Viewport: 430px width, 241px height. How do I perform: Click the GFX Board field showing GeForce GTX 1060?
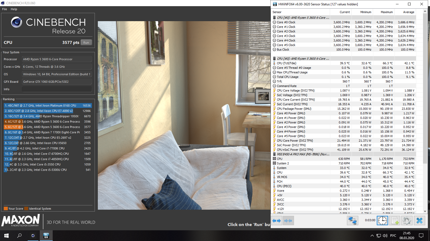pos(57,82)
